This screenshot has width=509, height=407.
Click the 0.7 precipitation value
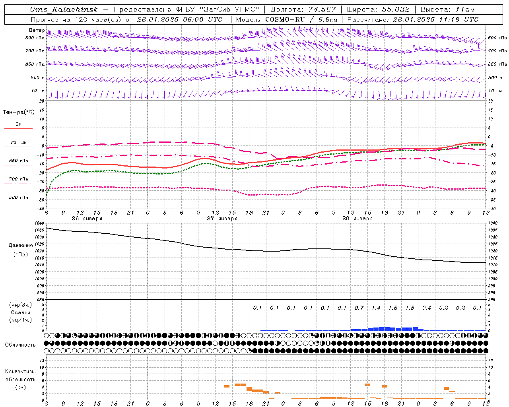(x=359, y=308)
